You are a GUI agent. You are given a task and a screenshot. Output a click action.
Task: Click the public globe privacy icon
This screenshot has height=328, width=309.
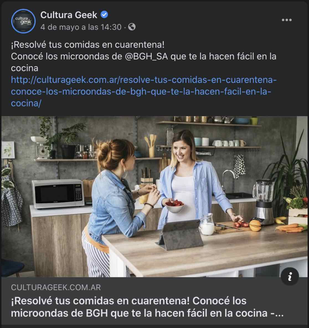132,27
